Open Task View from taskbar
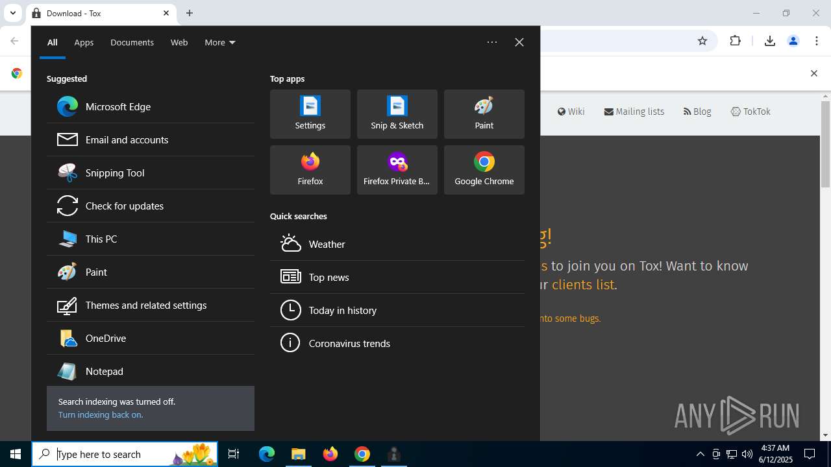The image size is (831, 467). pyautogui.click(x=234, y=454)
